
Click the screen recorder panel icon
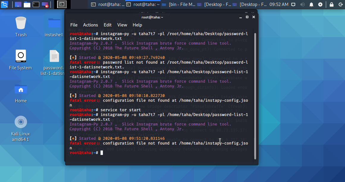(45, 4)
